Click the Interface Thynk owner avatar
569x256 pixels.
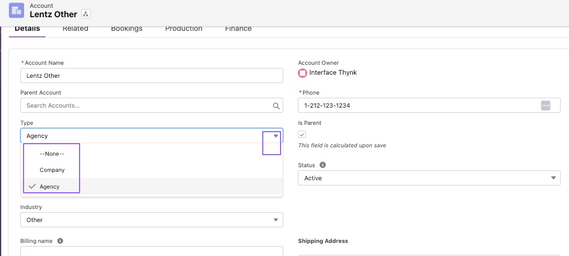[302, 73]
